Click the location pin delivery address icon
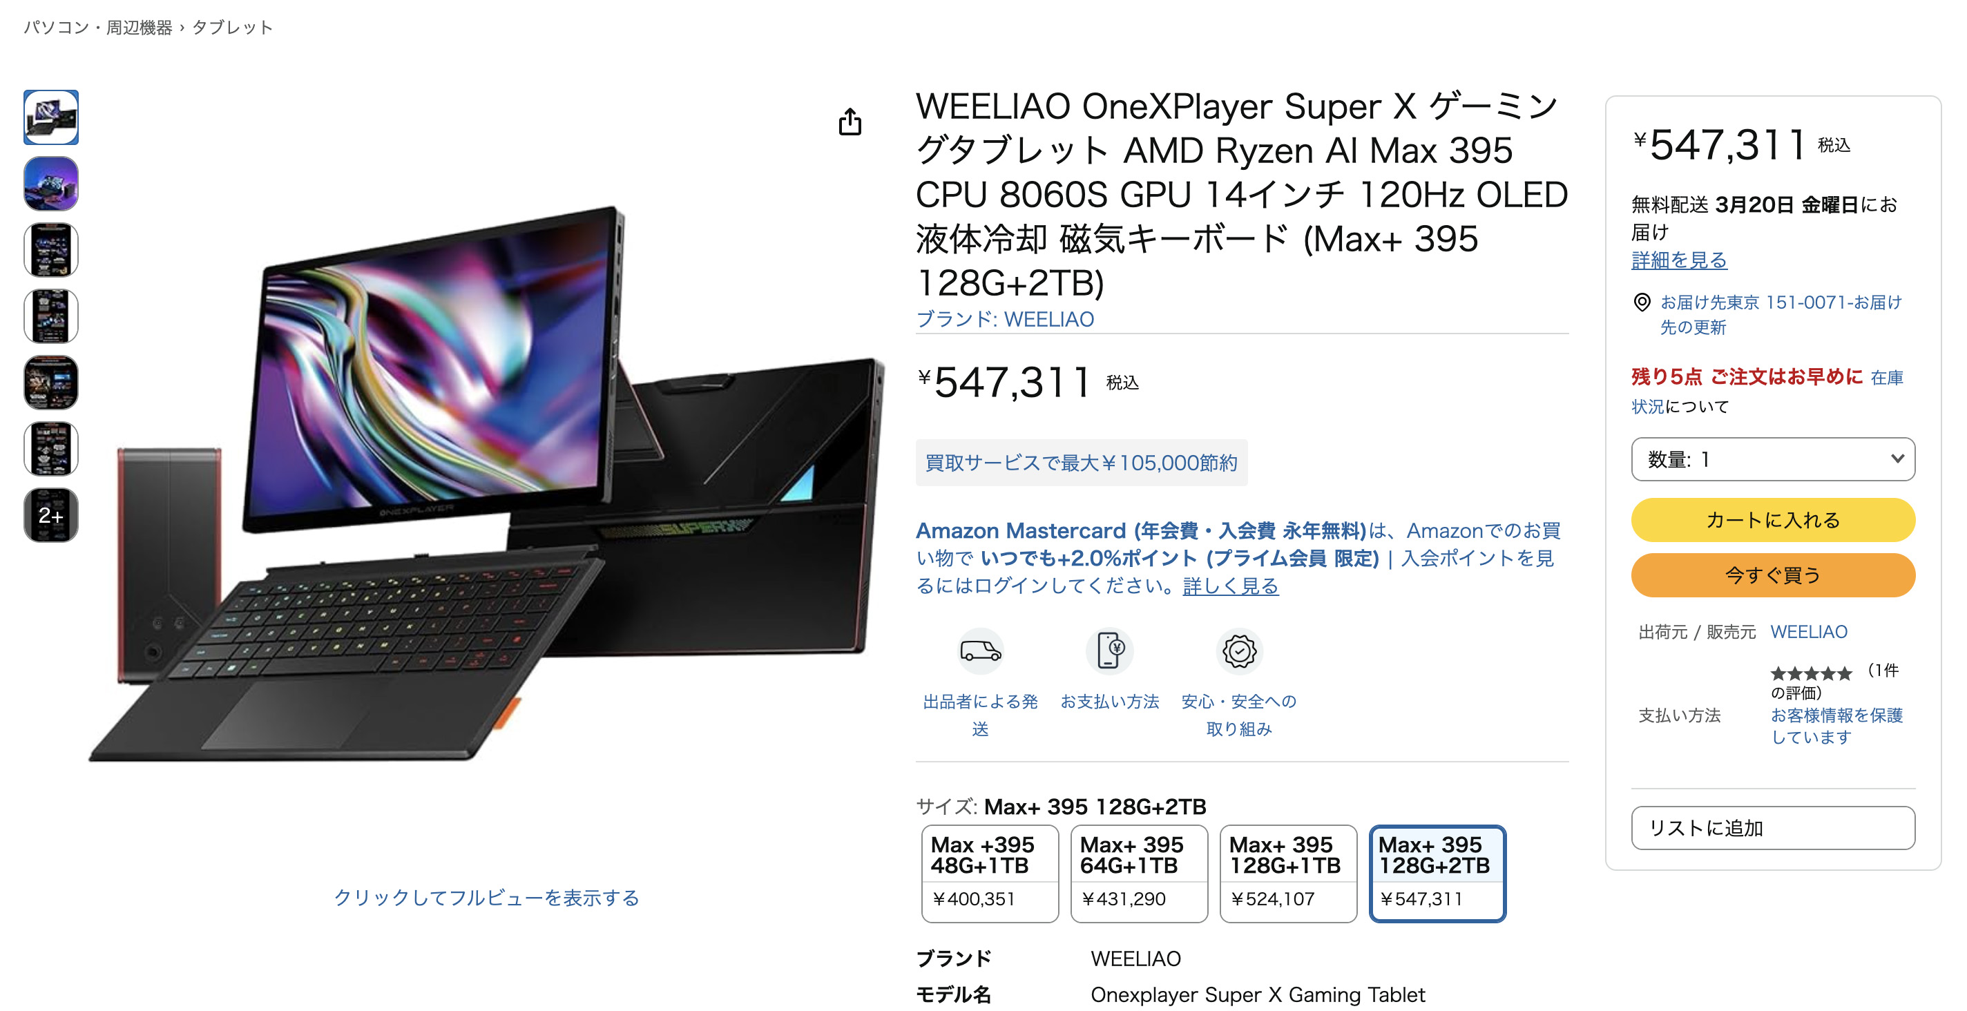Image resolution: width=1967 pixels, height=1011 pixels. pos(1642,302)
